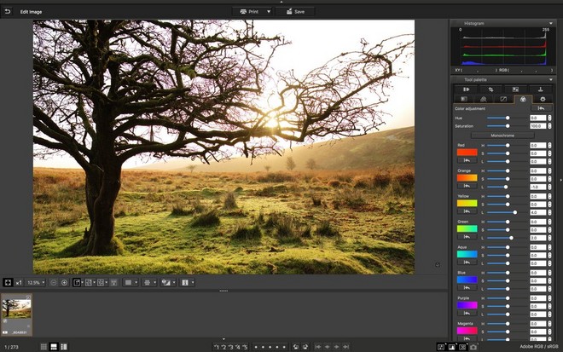Reset the Green color adjustments
Screen dimensions: 563x352
(467, 237)
